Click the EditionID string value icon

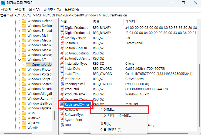coord(62,43)
